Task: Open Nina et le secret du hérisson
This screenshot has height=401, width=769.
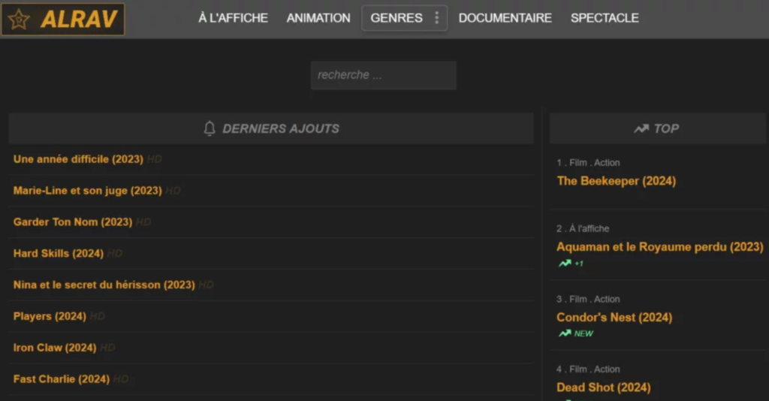Action: click(x=104, y=285)
